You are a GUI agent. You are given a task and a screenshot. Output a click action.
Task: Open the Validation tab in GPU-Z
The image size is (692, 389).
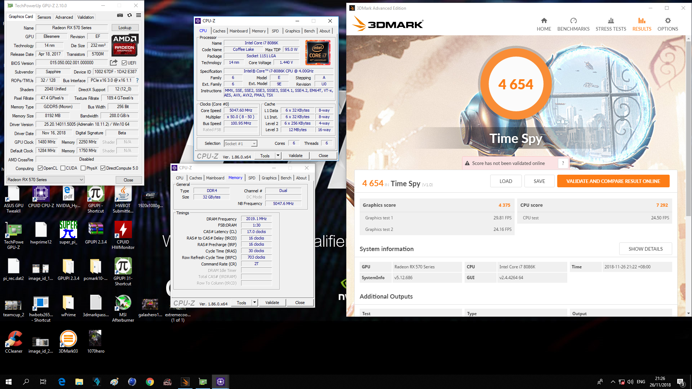tap(86, 17)
